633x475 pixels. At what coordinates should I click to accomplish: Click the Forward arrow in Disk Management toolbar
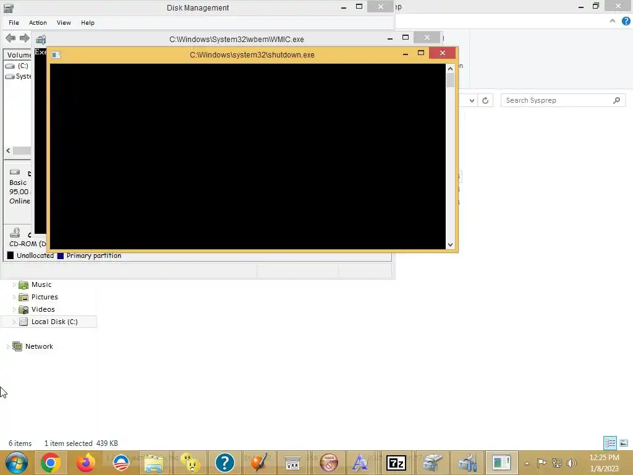click(25, 38)
